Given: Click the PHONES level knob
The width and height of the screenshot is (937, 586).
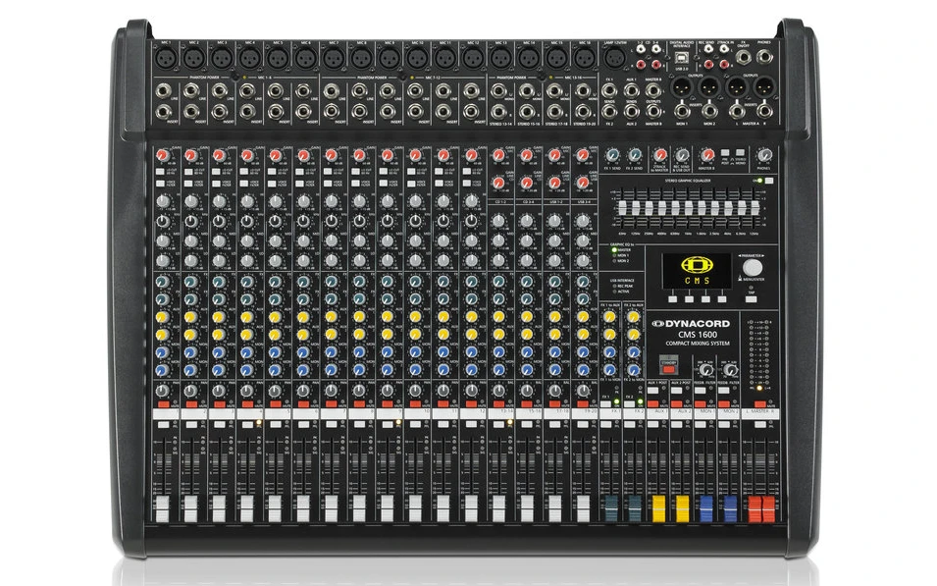Looking at the screenshot, I should pos(764,155).
